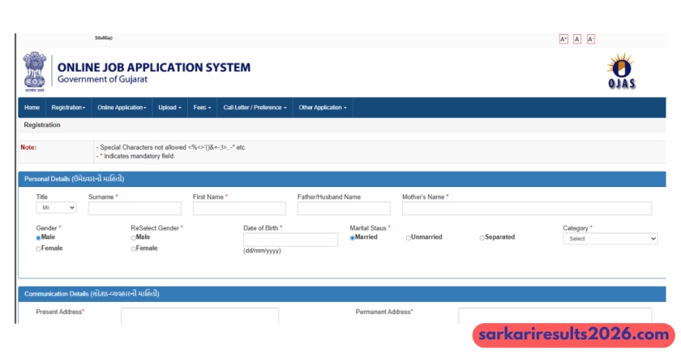Click the increase font size A+ icon
Viewport: 681px width, 357px height.
[x=563, y=39]
